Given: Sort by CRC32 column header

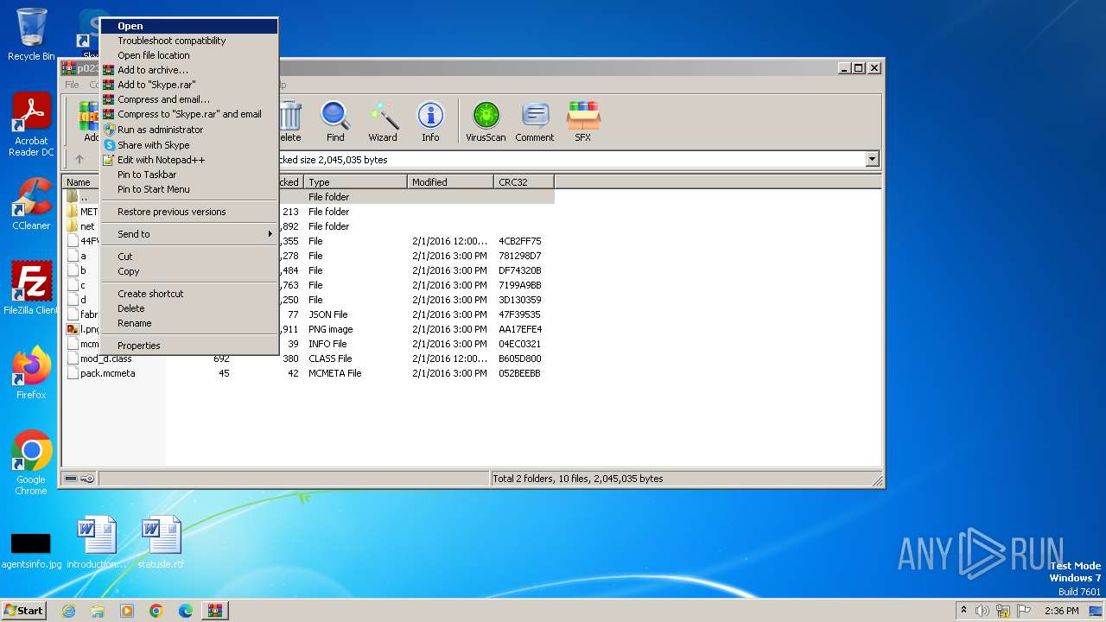Looking at the screenshot, I should click(x=524, y=182).
